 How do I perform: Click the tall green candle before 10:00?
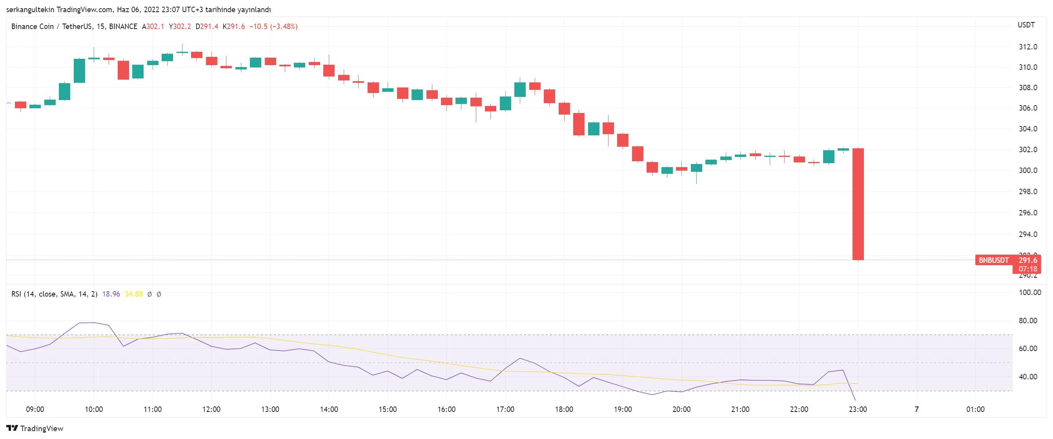(x=79, y=71)
